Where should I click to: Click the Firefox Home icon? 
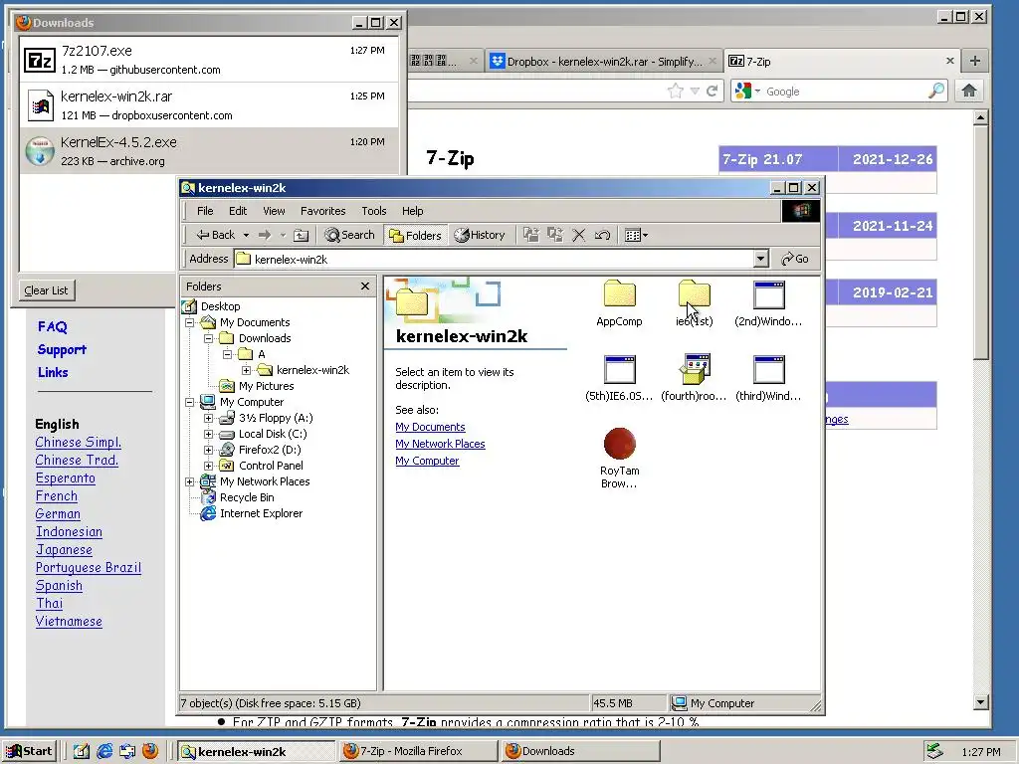pos(969,91)
